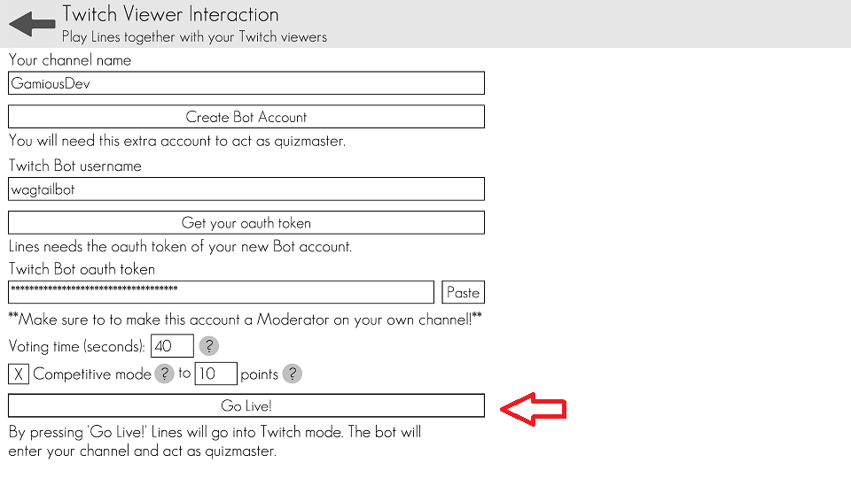Viewport: 851px width, 478px height.
Task: Start Twitch mode with Go Live!
Action: click(246, 405)
